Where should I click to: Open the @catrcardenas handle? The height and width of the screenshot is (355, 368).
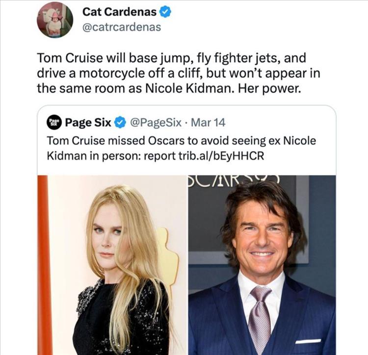(121, 27)
